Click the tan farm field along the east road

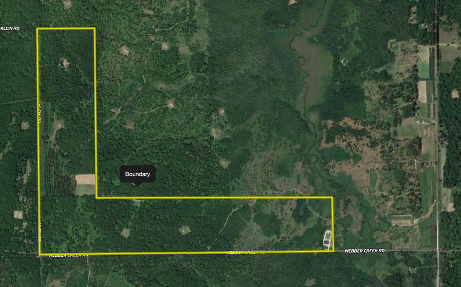pyautogui.click(x=422, y=92)
